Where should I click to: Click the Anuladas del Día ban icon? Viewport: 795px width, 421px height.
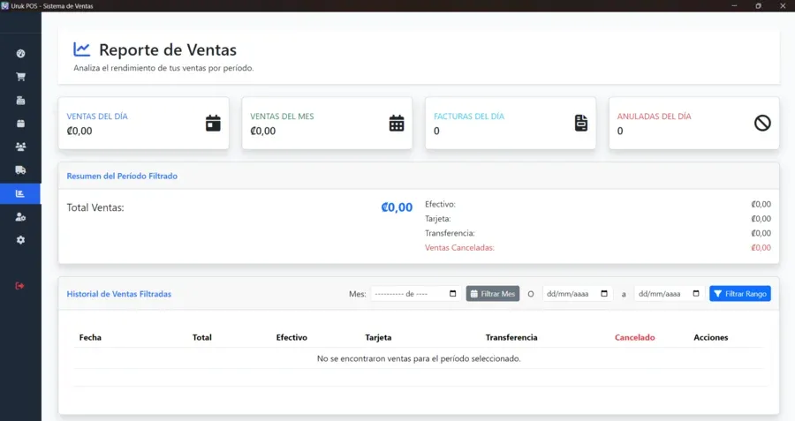[x=762, y=124]
